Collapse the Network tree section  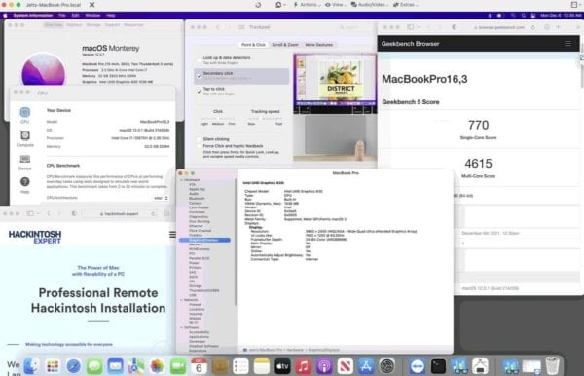click(182, 300)
